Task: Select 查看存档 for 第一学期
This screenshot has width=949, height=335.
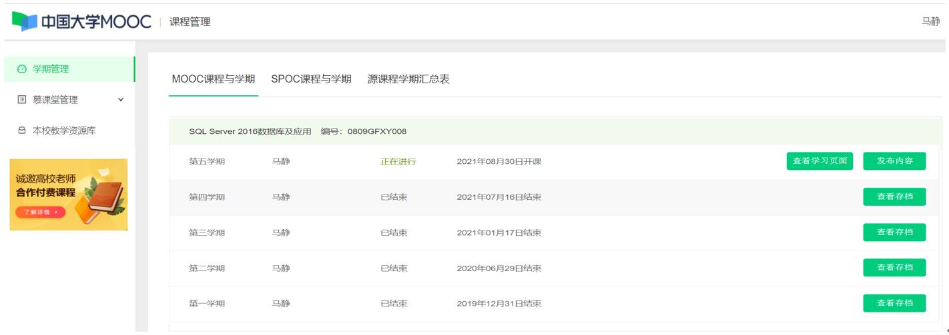Action: [x=894, y=303]
